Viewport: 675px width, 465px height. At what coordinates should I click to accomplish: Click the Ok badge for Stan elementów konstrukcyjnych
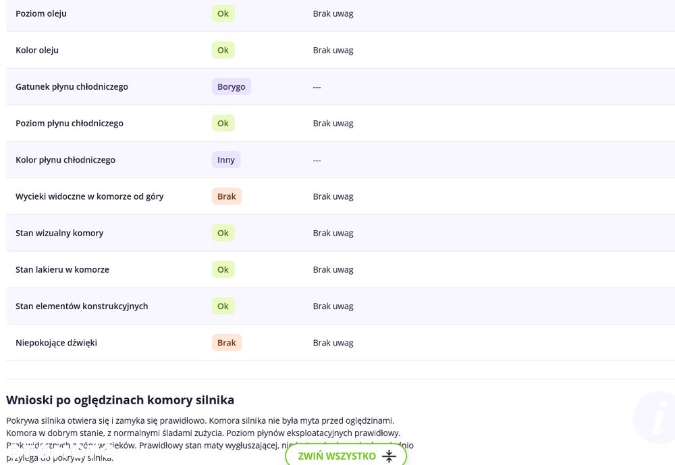tap(223, 306)
